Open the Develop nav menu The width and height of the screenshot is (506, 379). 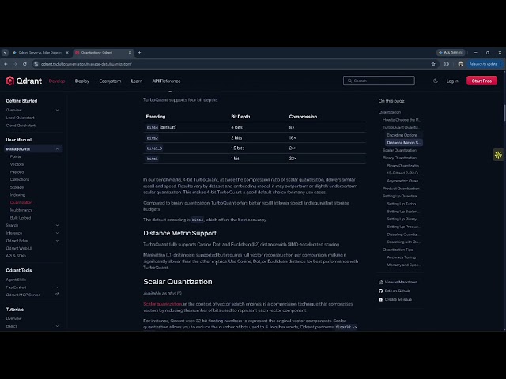tap(57, 81)
